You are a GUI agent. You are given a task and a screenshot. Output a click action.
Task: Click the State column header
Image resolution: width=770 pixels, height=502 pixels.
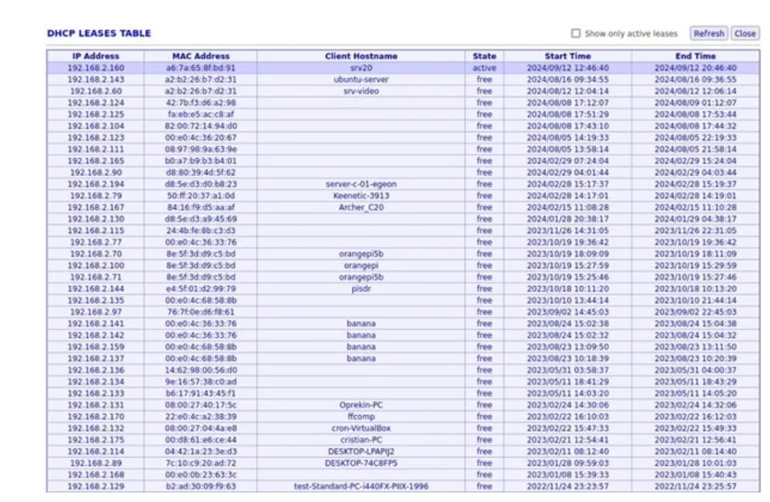484,57
